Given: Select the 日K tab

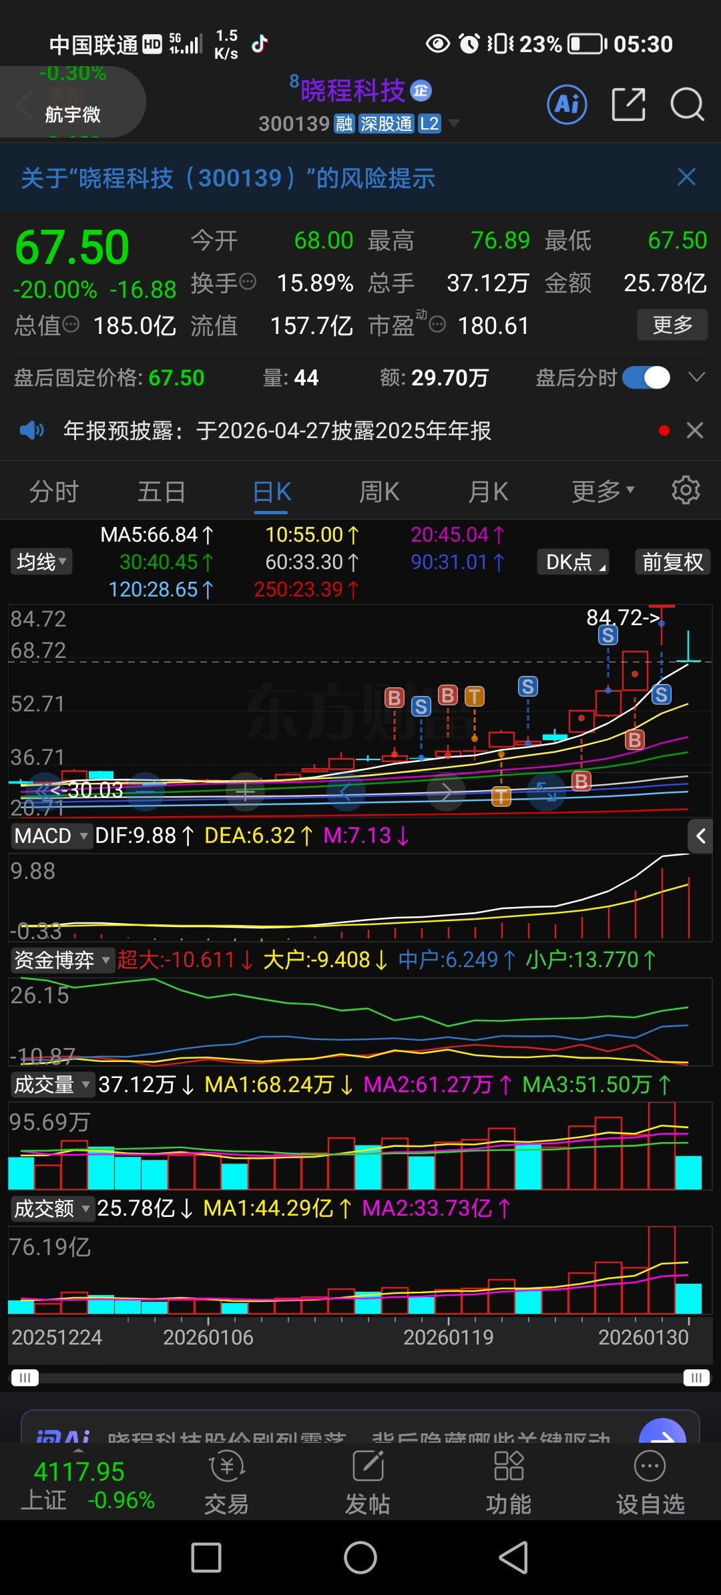Looking at the screenshot, I should pos(272,493).
